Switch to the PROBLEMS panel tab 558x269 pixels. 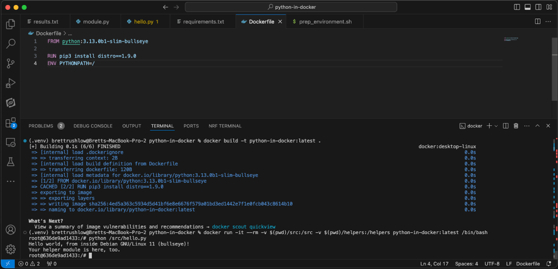click(41, 126)
